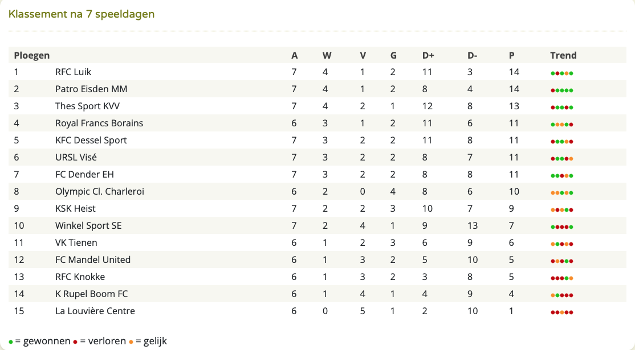
Task: Click the trend dots for Winkel Sport SE
Action: [561, 227]
